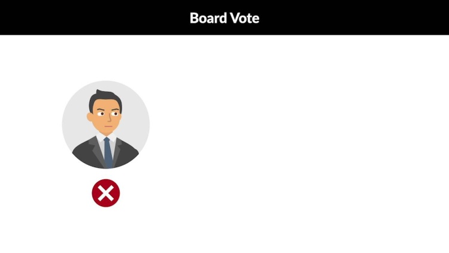
Task: Click the black header bar
Action: coord(224,17)
